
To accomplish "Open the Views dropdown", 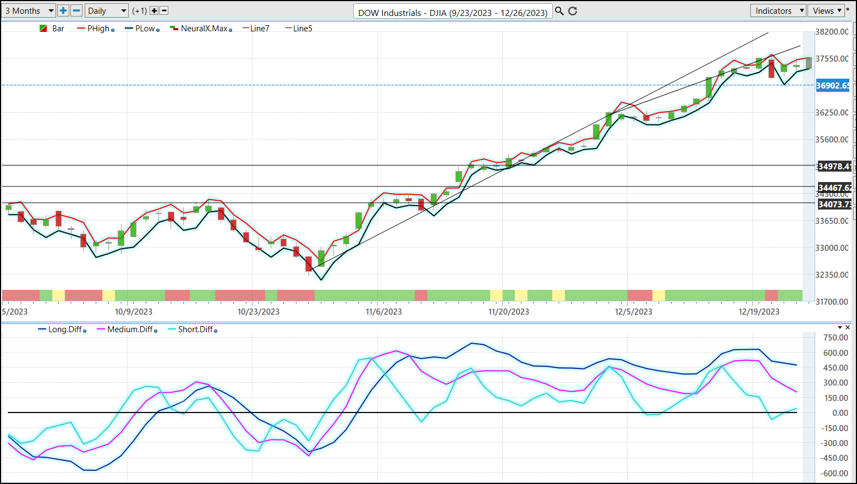I will tap(827, 11).
